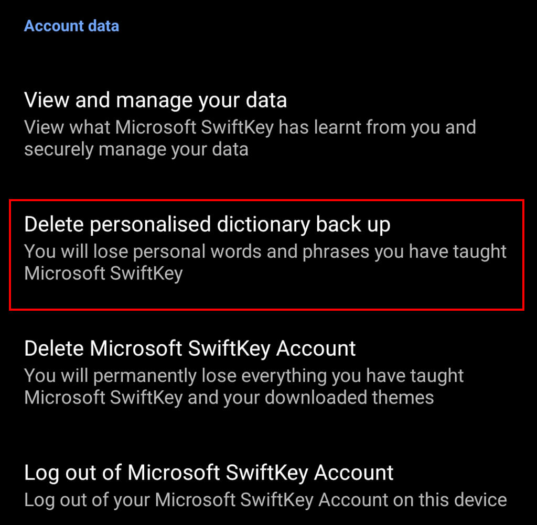Select Delete personalised dictionary back up

(x=207, y=224)
